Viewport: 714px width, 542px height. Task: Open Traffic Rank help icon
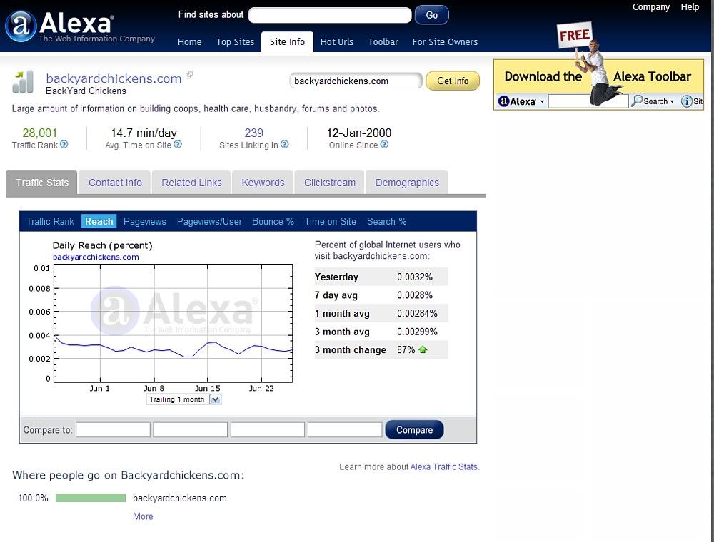pyautogui.click(x=64, y=145)
